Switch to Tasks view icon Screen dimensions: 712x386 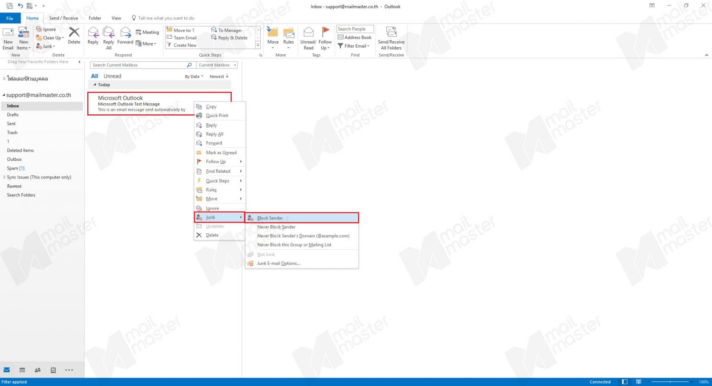click(x=53, y=370)
